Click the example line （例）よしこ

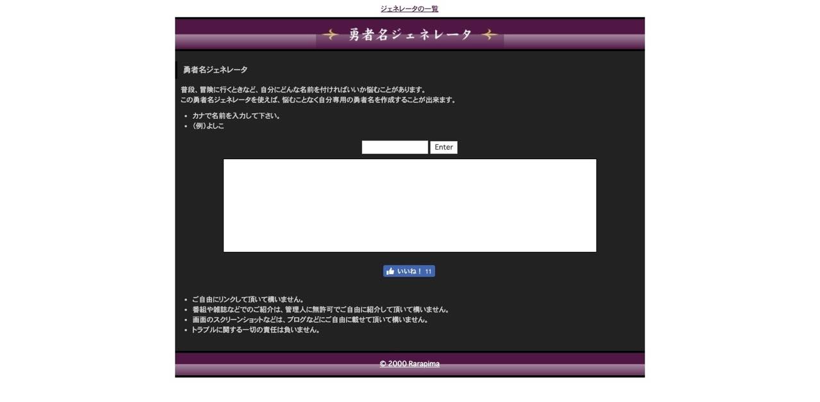pos(208,125)
